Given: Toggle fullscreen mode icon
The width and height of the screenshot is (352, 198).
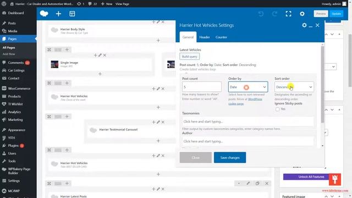Looking at the screenshot, I should pyautogui.click(x=288, y=14).
